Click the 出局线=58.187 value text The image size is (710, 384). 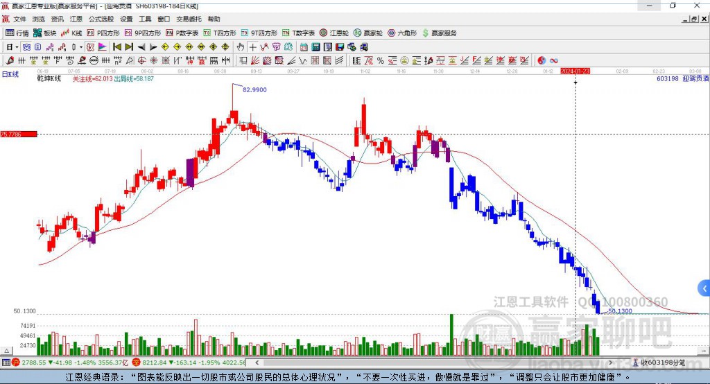point(134,79)
